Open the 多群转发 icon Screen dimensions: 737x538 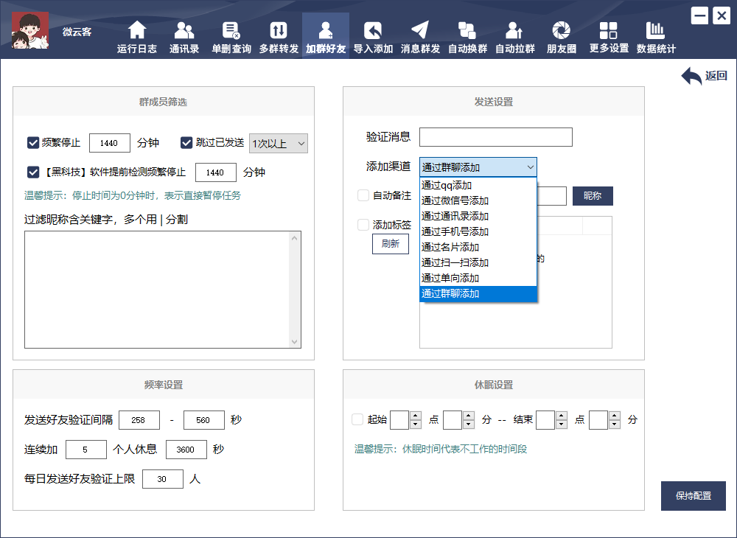click(x=279, y=30)
